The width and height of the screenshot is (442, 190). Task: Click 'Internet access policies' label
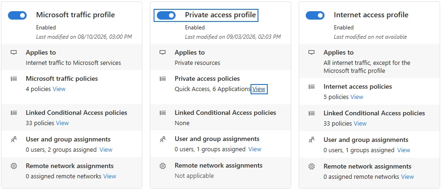click(358, 86)
